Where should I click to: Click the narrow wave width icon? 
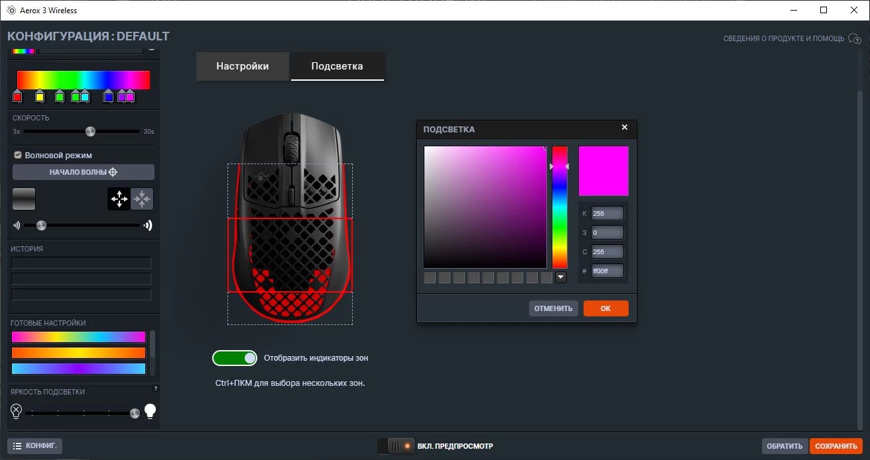[x=16, y=225]
